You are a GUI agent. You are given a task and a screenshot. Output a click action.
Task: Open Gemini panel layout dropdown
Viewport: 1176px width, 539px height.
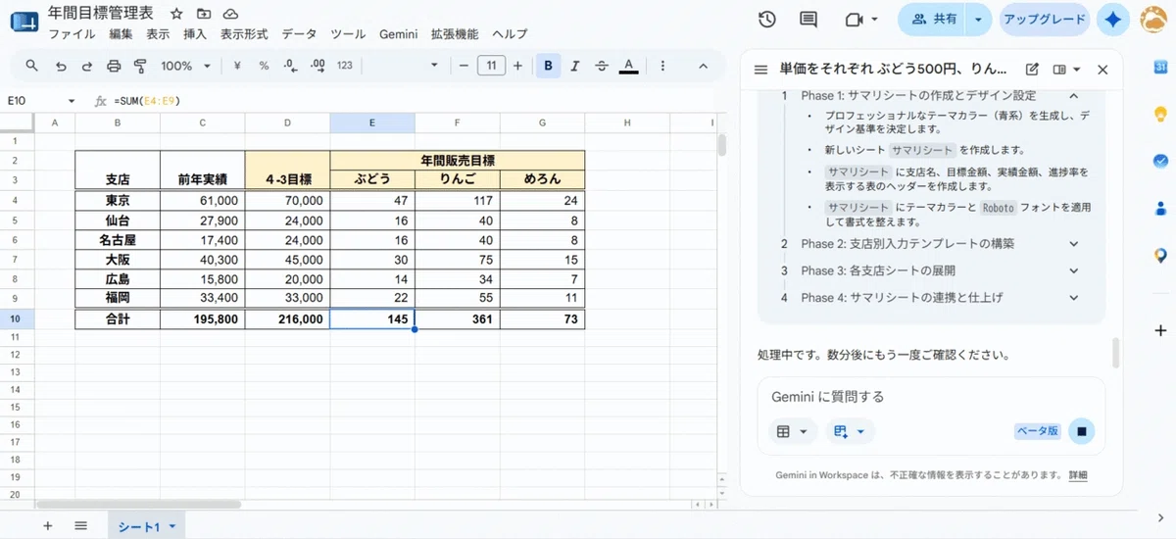(1066, 70)
